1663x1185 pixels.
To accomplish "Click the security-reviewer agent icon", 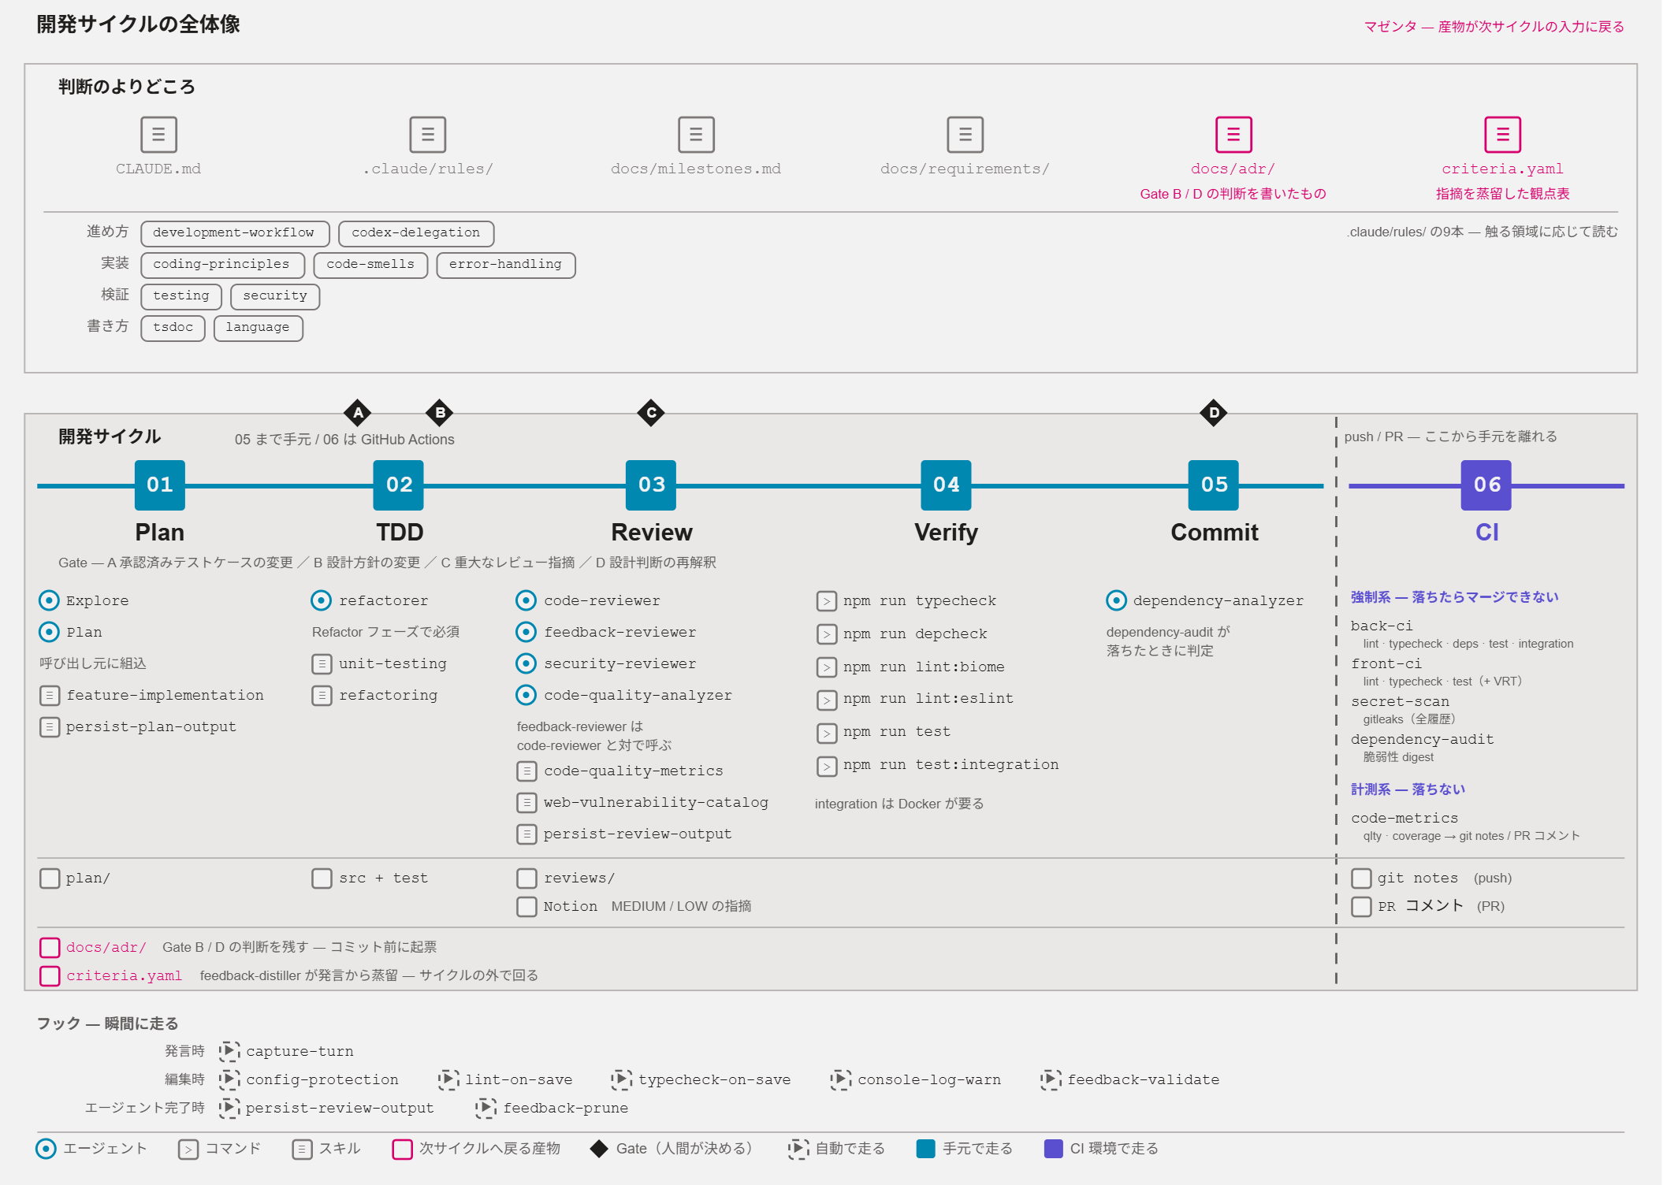I will (526, 663).
